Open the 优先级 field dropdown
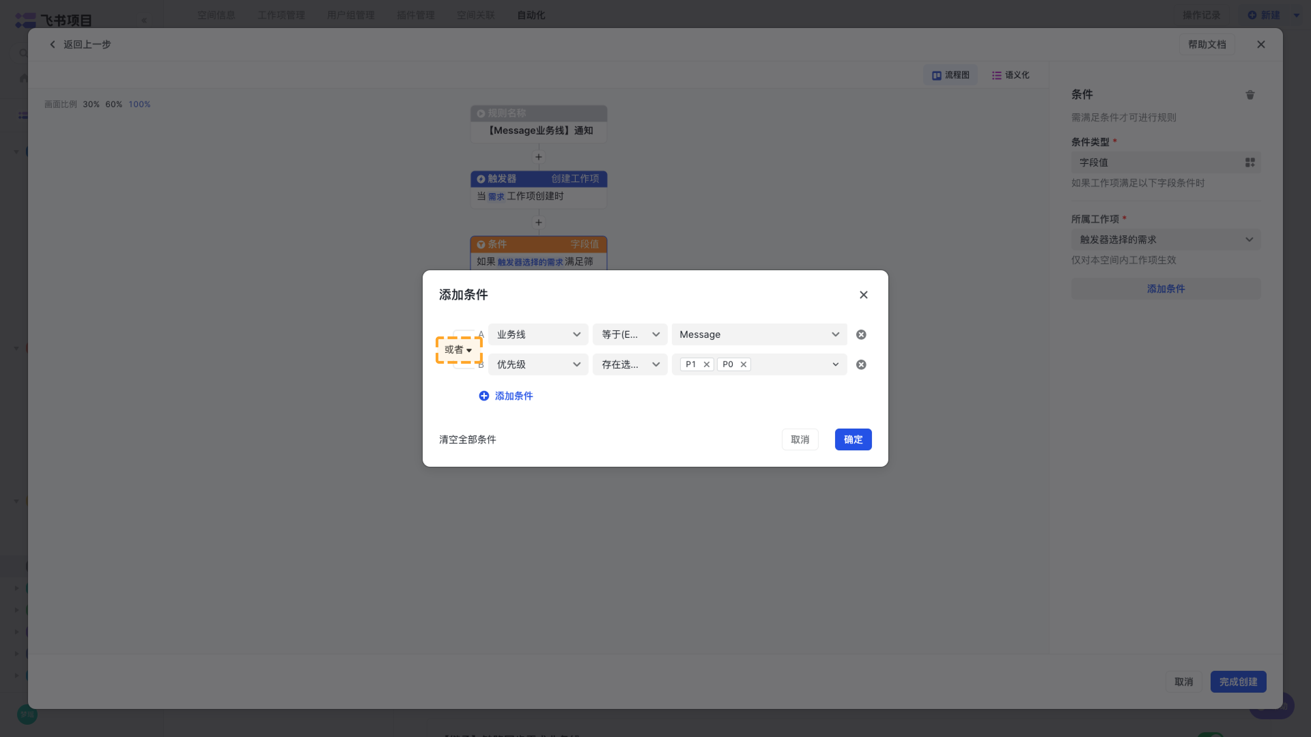Viewport: 1311px width, 737px height. [538, 365]
